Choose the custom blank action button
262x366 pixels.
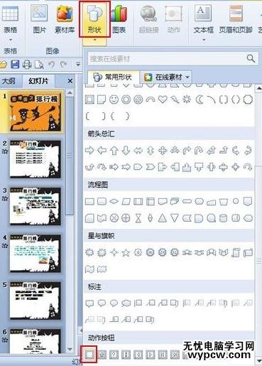click(x=89, y=355)
